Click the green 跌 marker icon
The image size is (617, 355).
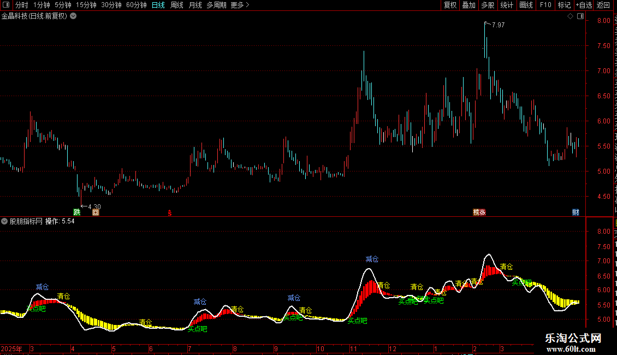pos(77,212)
